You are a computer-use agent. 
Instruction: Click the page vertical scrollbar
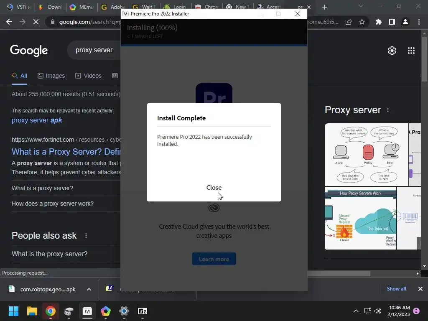pos(424,59)
